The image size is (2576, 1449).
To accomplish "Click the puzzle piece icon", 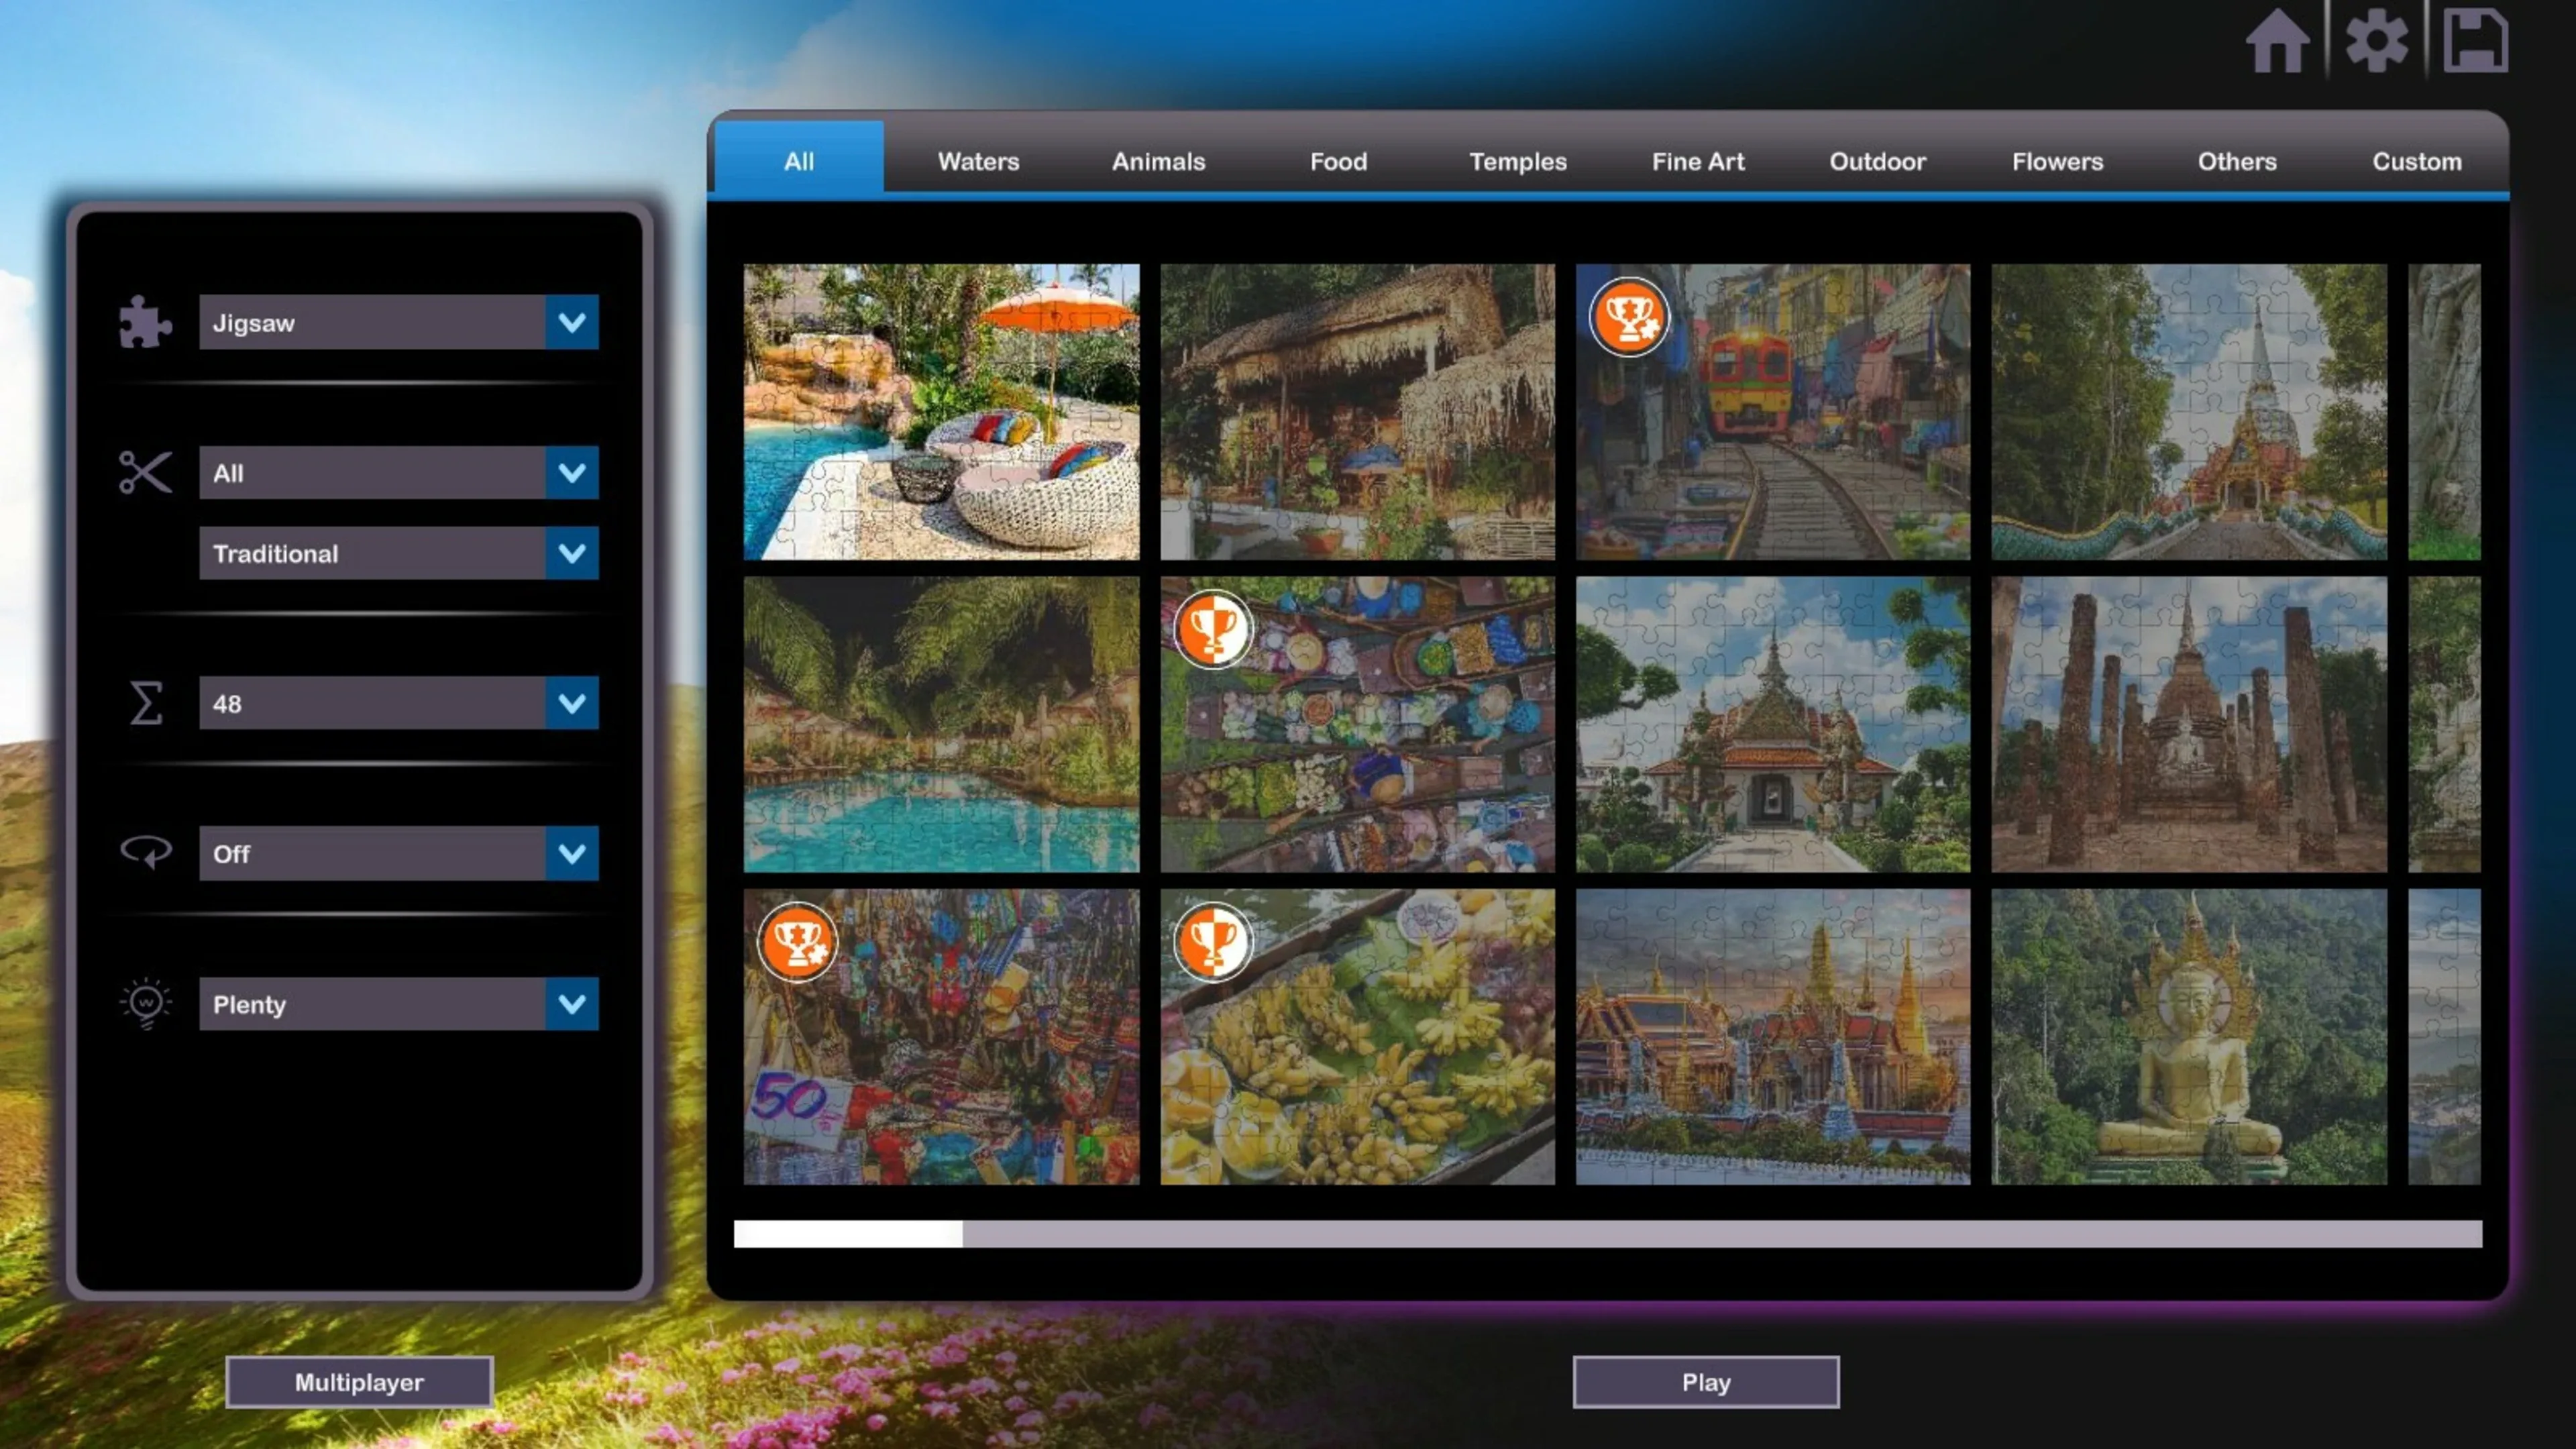I will click(145, 322).
